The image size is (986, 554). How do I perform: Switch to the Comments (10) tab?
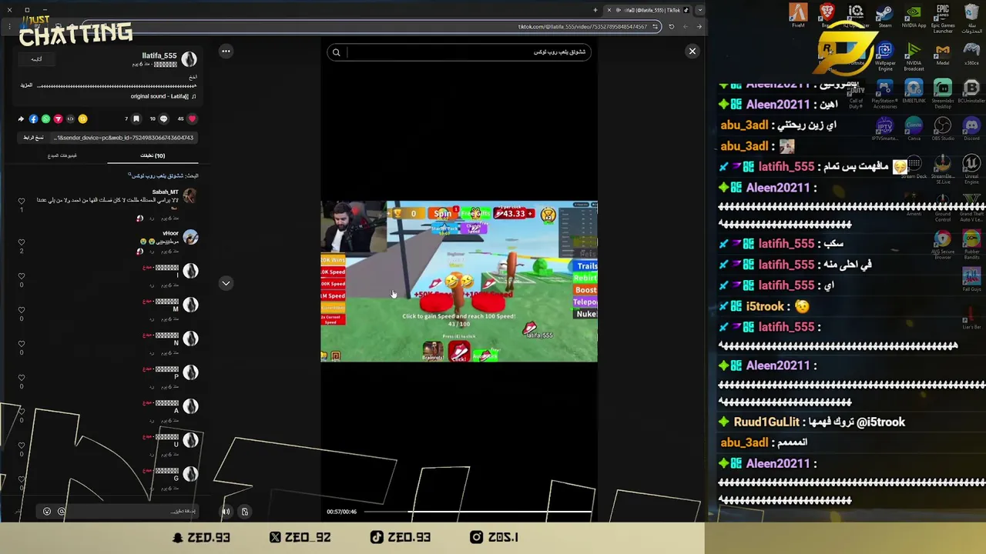pos(153,155)
